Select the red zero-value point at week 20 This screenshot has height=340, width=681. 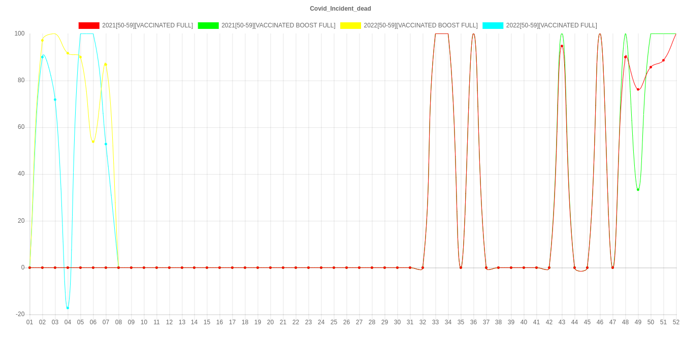click(x=270, y=267)
